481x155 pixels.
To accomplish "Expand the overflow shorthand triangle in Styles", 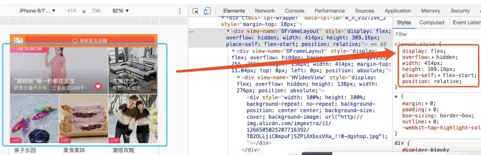I will (x=433, y=57).
